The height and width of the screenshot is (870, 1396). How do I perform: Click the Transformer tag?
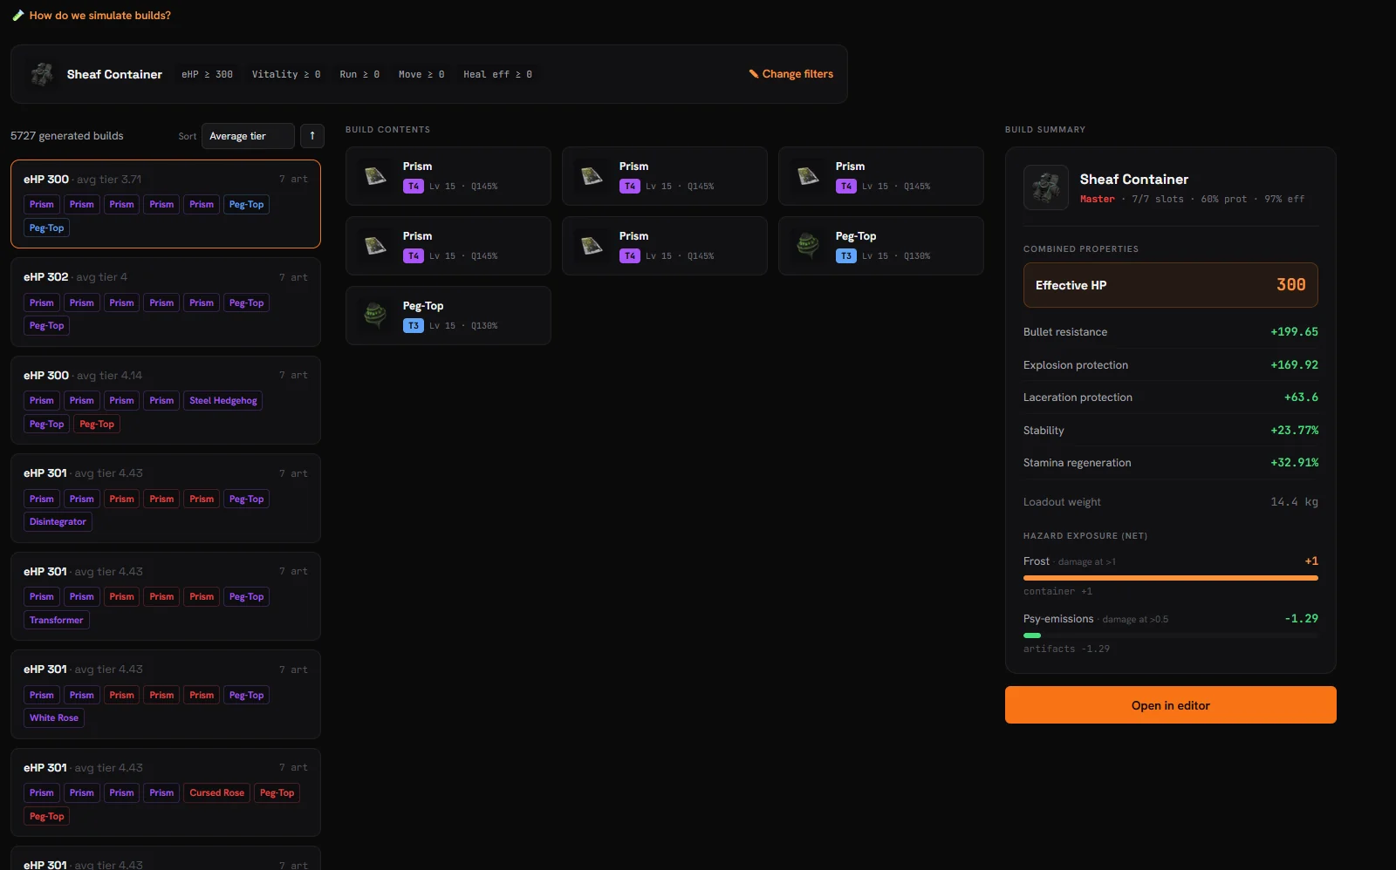click(57, 621)
